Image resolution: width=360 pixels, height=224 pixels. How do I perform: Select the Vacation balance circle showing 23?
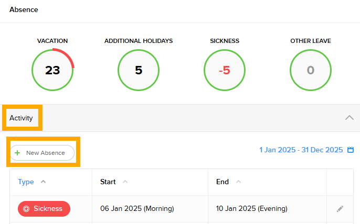click(x=52, y=70)
